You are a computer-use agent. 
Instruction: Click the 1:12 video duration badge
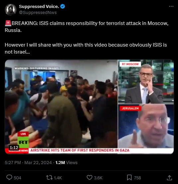[14, 147]
